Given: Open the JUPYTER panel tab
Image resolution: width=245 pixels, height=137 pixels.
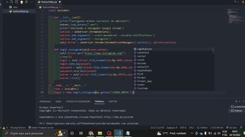Looking at the screenshot, I should click(113, 102).
